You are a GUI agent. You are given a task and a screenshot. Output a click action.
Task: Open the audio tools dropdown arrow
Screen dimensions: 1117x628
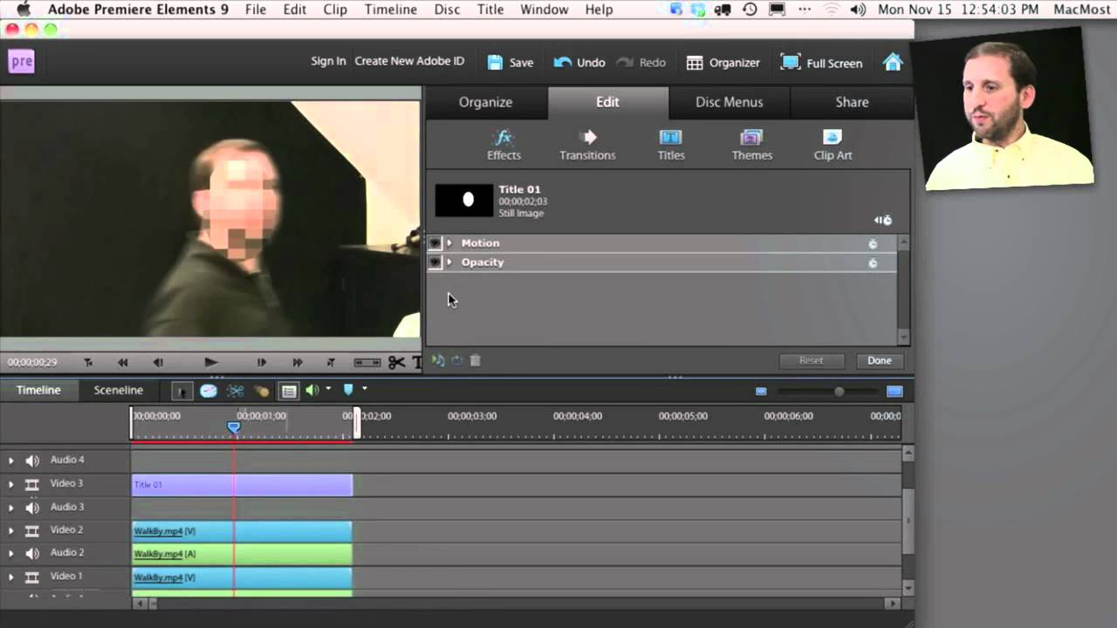[329, 390]
